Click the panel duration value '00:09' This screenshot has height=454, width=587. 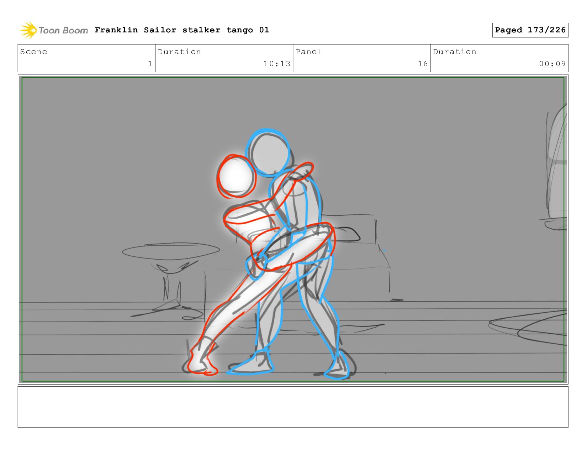pos(552,64)
